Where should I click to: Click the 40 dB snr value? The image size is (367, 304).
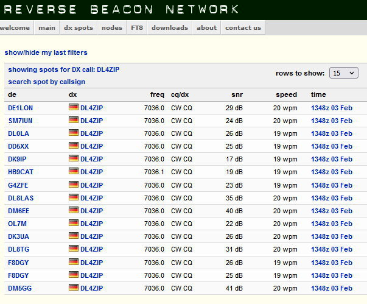(x=234, y=211)
